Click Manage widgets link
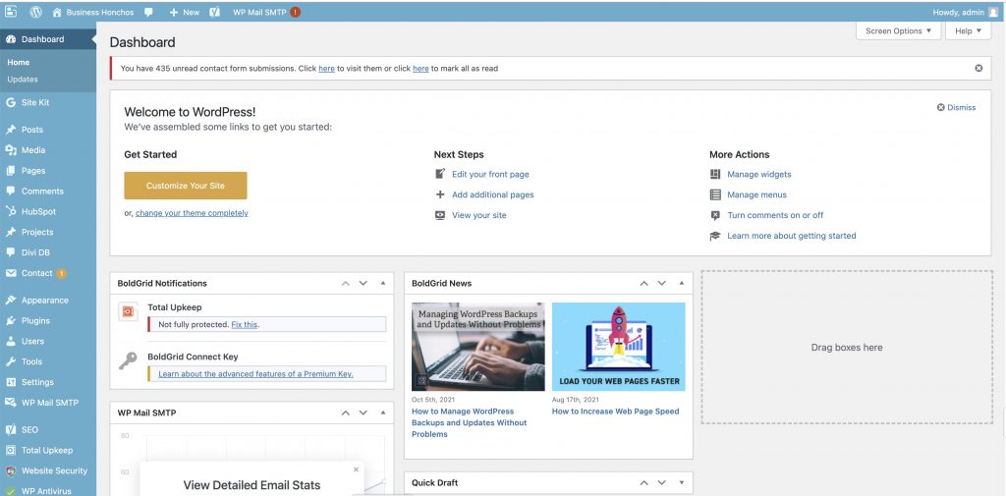The width and height of the screenshot is (1006, 496). pyautogui.click(x=759, y=175)
